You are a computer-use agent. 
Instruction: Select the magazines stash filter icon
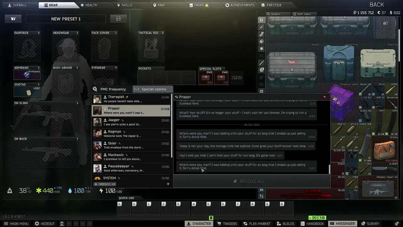(261, 34)
